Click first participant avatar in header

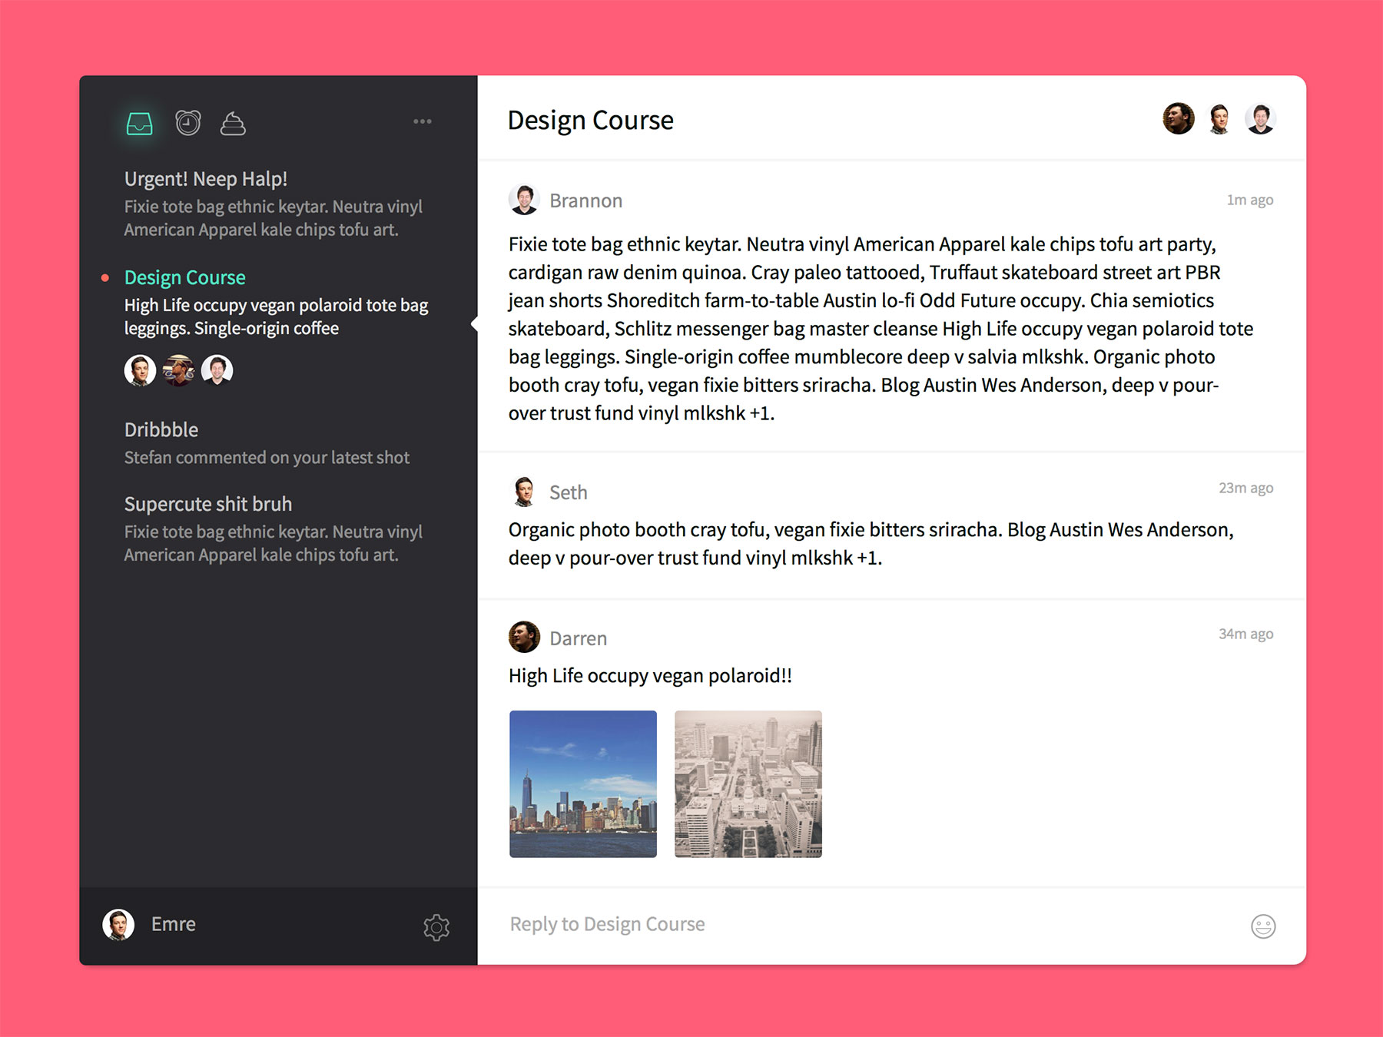(1178, 119)
